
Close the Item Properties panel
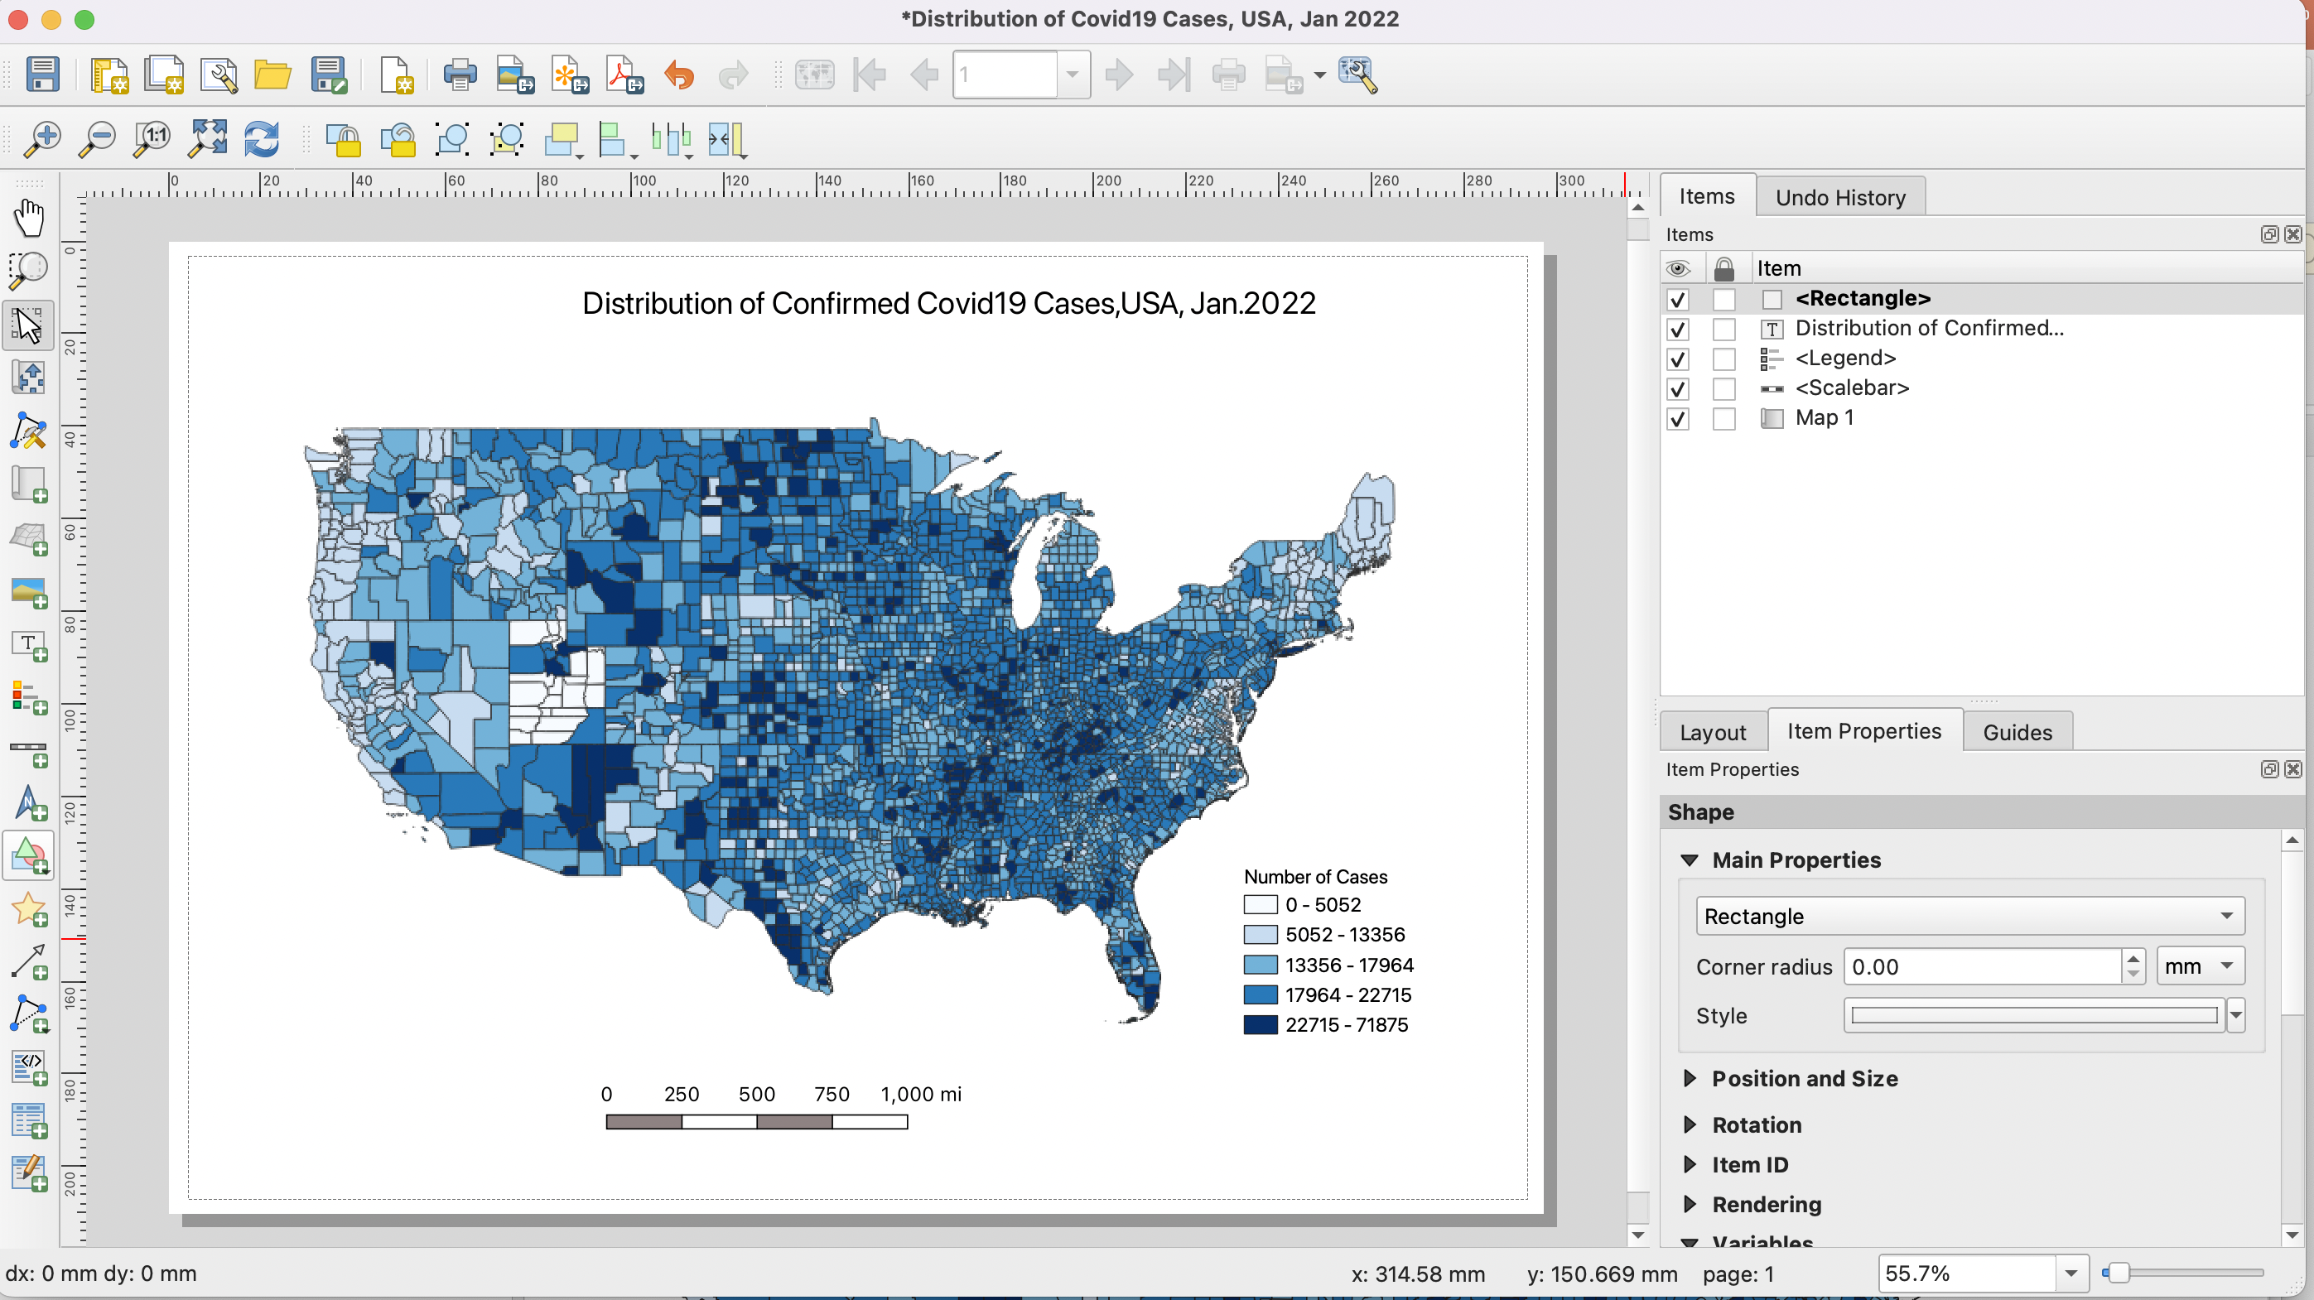pos(2292,769)
